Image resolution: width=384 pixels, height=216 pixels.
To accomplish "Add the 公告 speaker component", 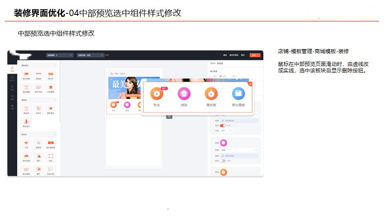I will click(x=26, y=144).
